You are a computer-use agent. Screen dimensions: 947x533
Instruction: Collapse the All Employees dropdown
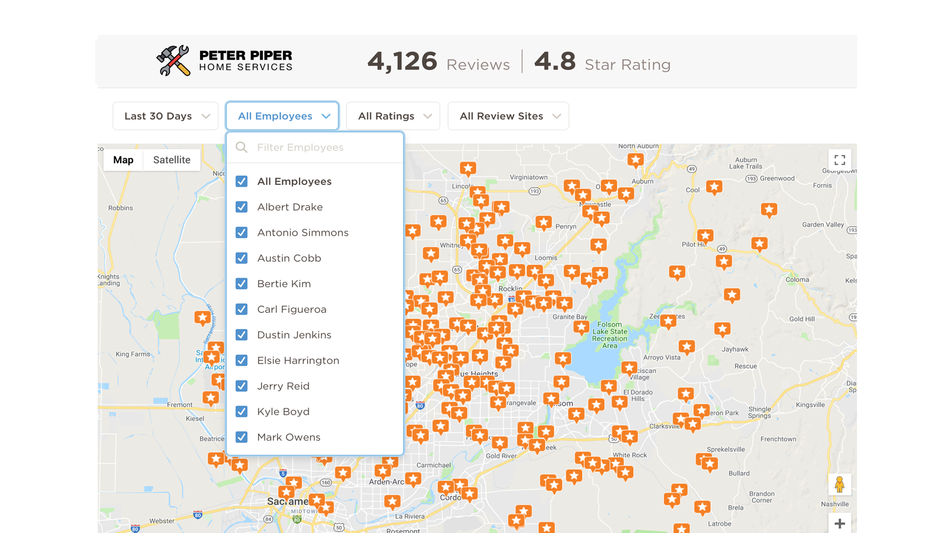click(x=282, y=116)
